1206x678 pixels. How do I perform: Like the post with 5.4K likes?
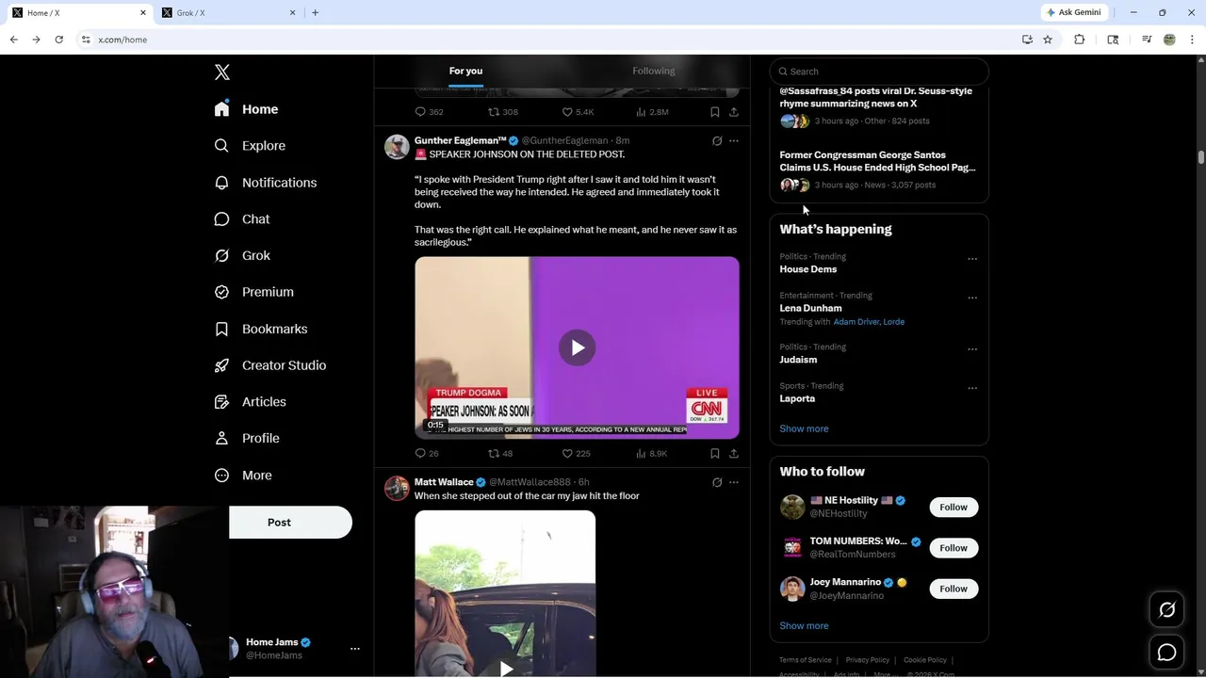pos(579,112)
